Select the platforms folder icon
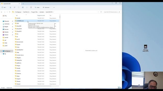Viewport: 163px width, 91px height. click(16, 63)
